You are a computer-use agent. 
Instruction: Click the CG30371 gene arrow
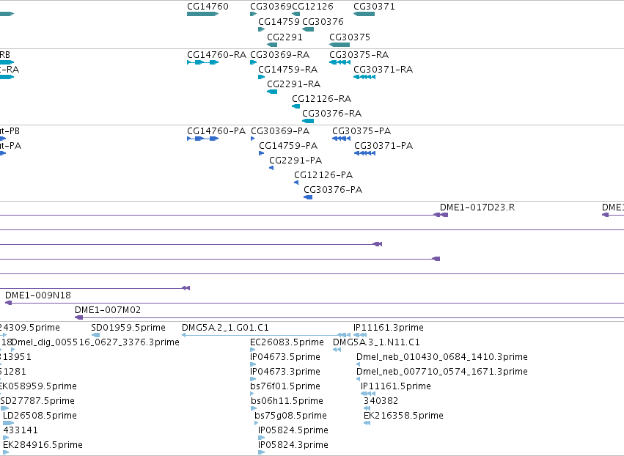coord(364,14)
